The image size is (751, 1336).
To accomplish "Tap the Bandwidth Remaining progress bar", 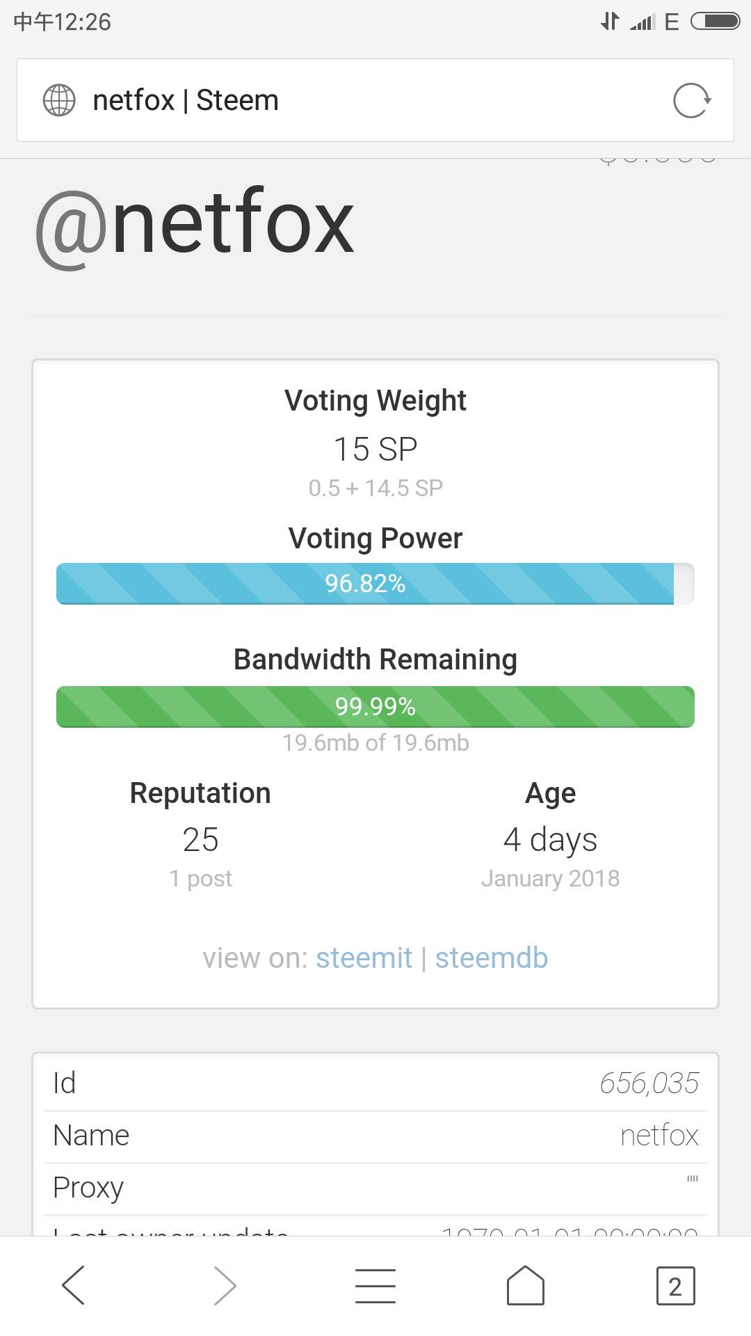I will (x=375, y=706).
